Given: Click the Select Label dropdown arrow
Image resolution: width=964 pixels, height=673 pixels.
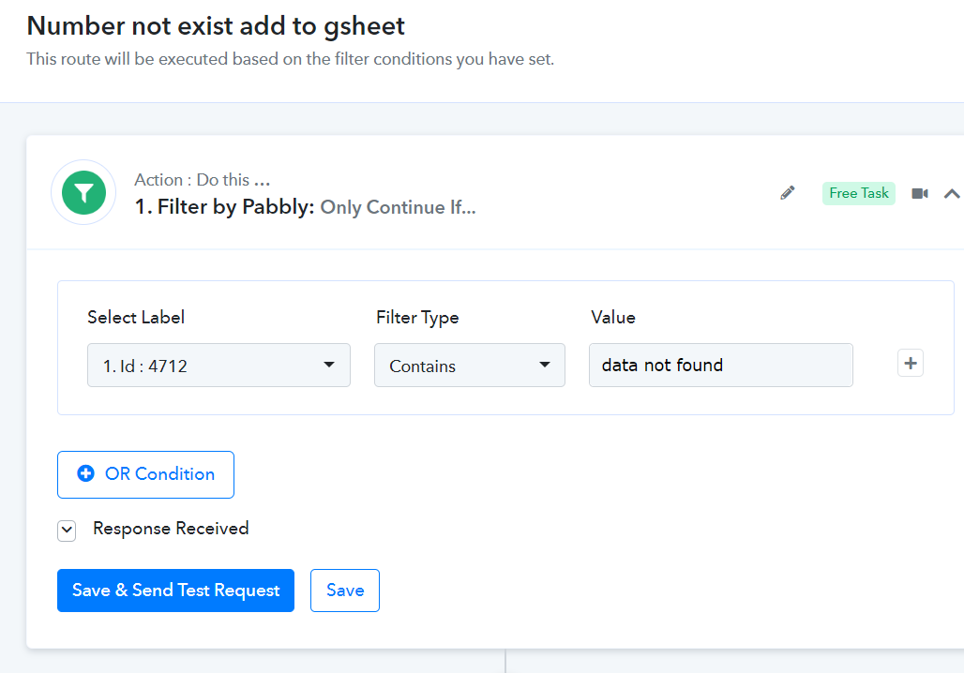Looking at the screenshot, I should pyautogui.click(x=329, y=365).
